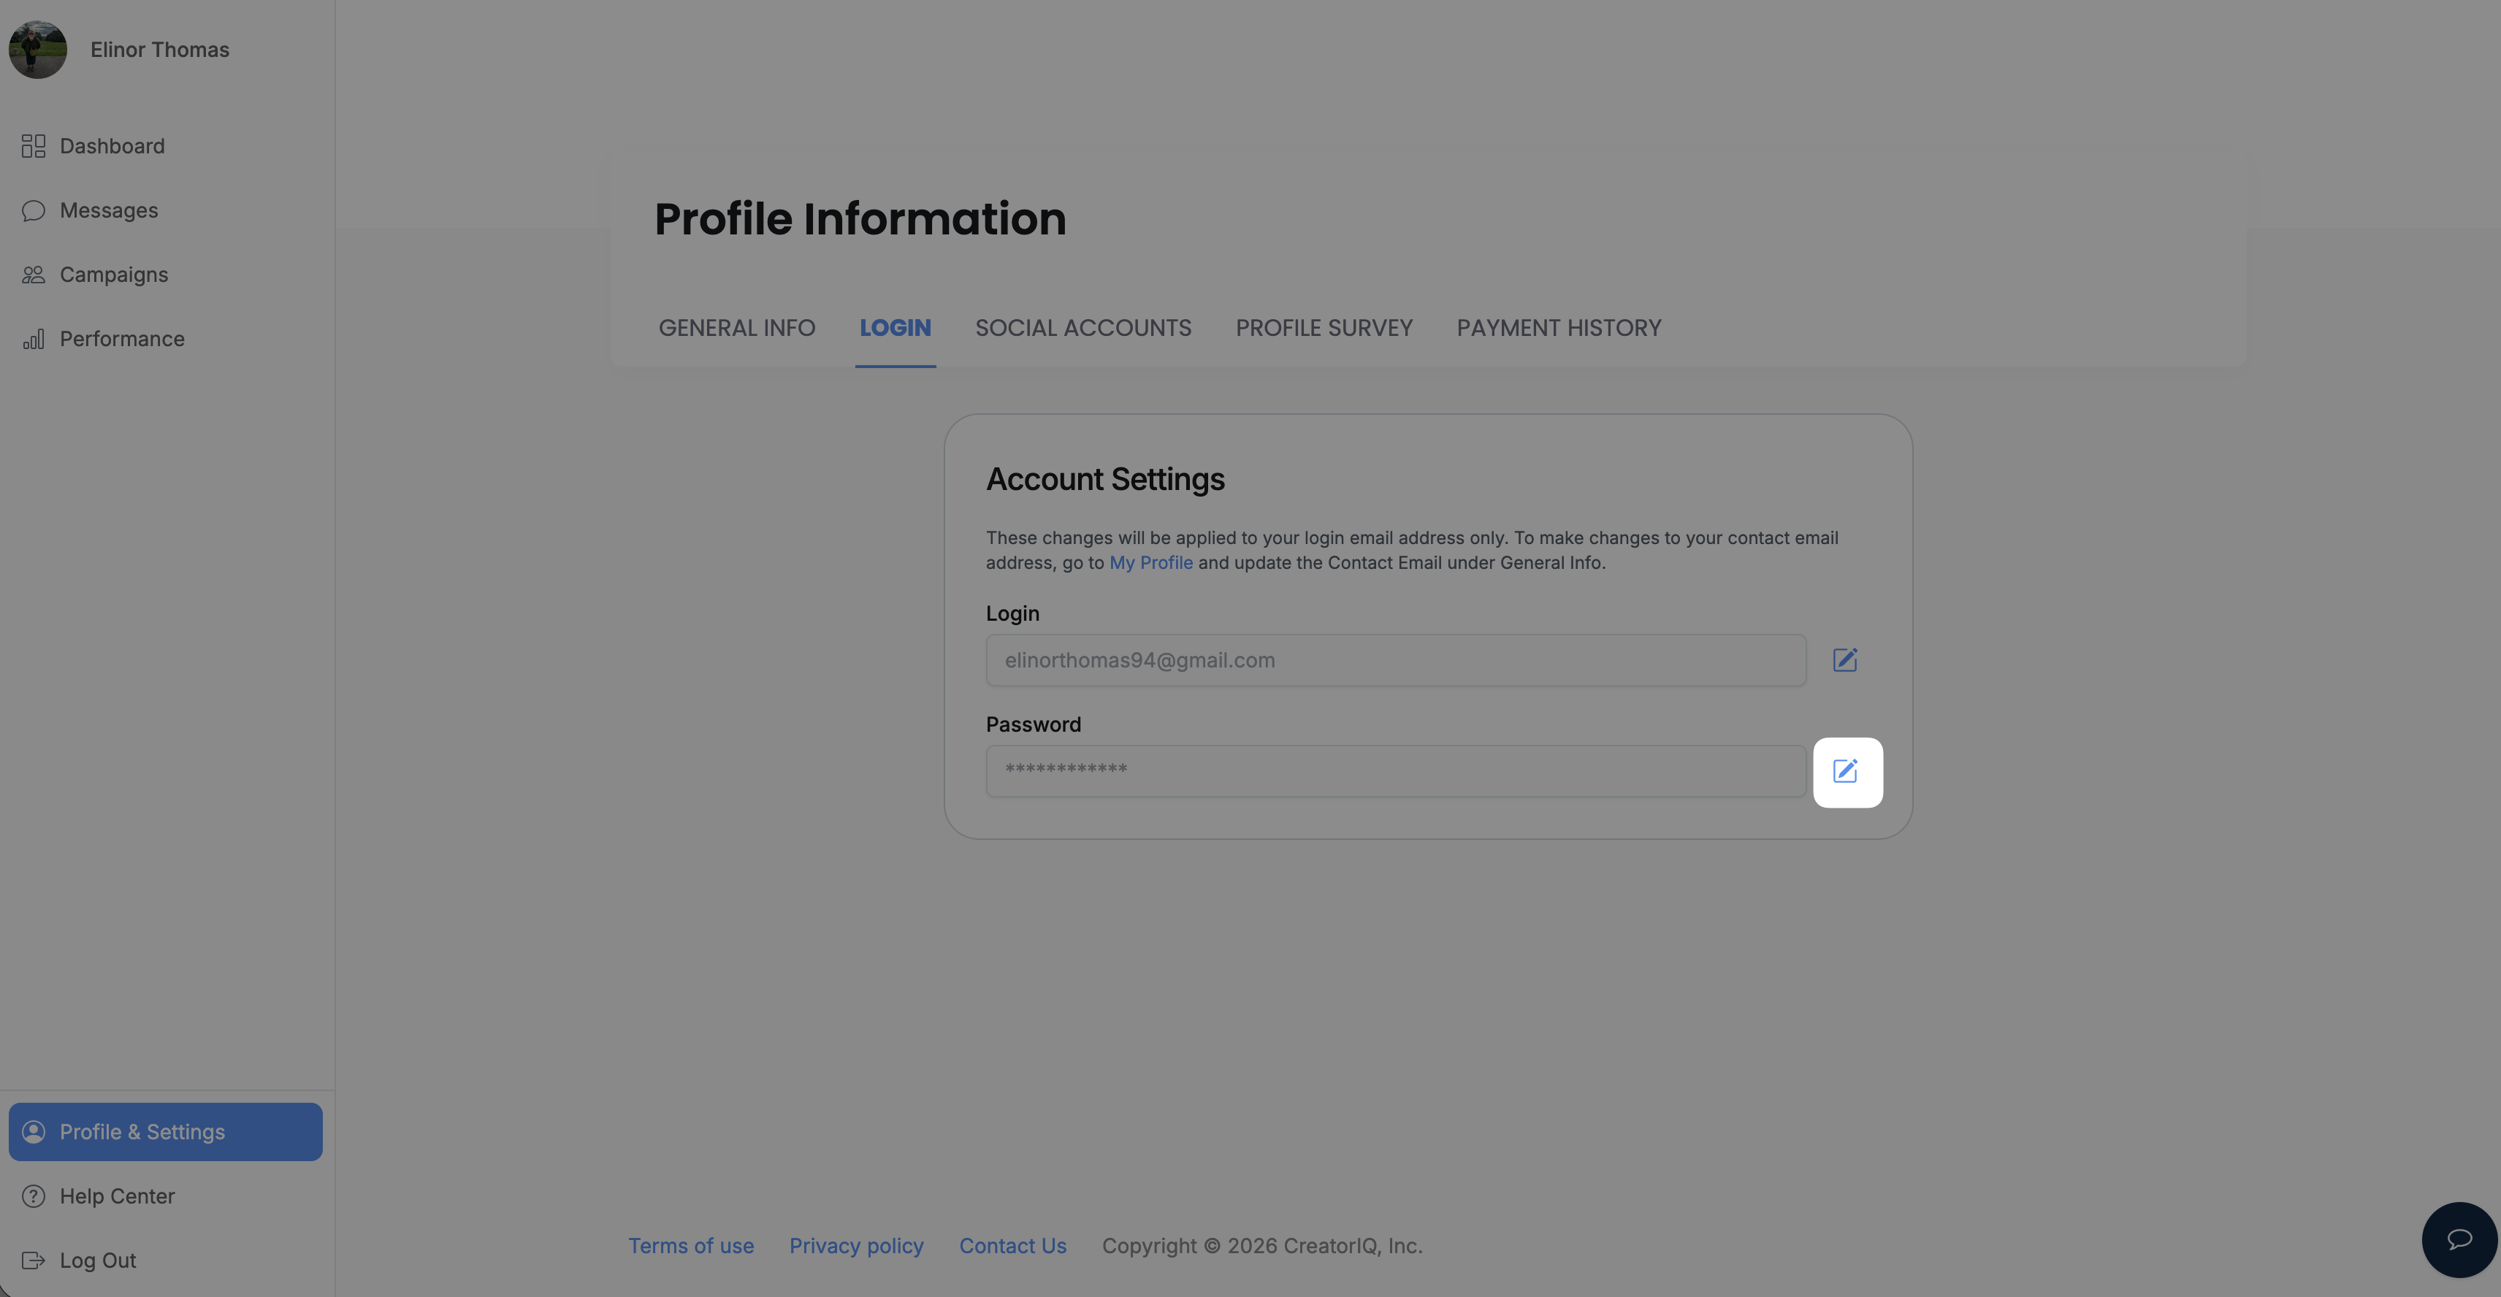Follow the My Profile link
Viewport: 2501px width, 1297px height.
[x=1150, y=563]
